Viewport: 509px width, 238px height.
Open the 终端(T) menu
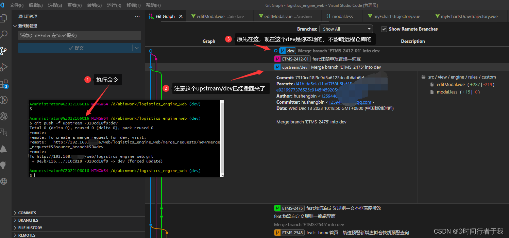pos(133,5)
